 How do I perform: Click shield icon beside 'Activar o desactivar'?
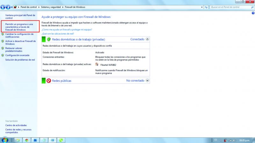[3, 41]
